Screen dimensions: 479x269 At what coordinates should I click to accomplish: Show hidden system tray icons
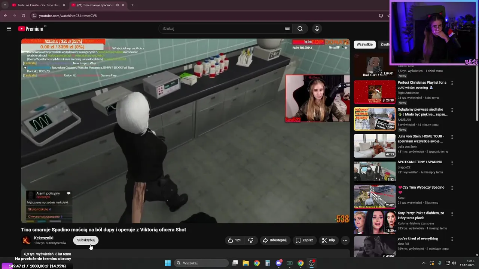[424, 263]
